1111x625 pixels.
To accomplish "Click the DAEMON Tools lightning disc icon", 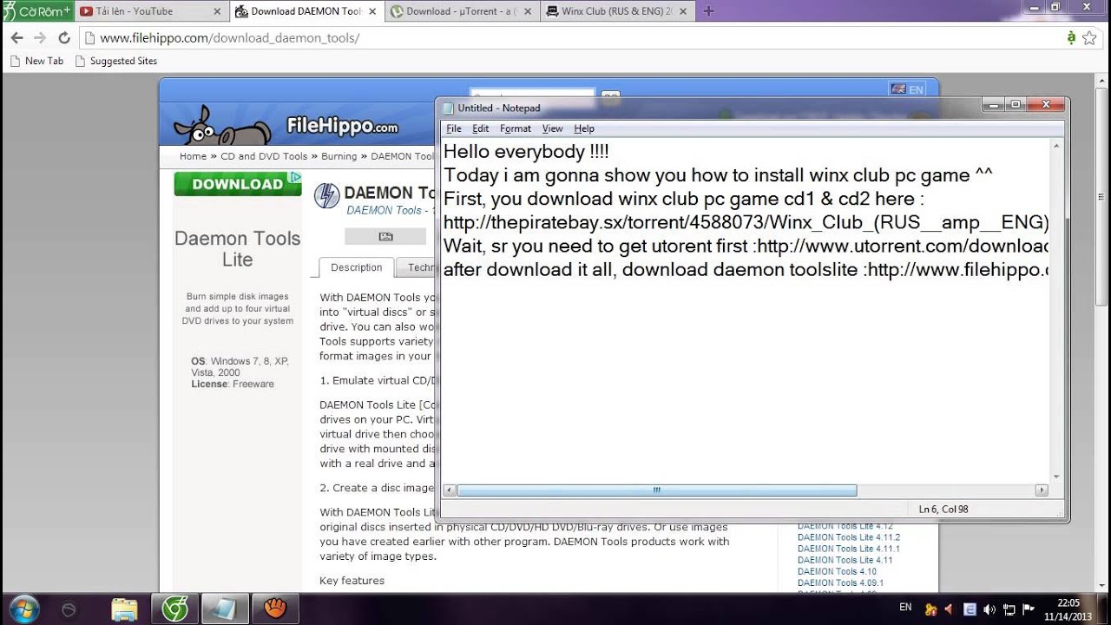I will tap(326, 196).
